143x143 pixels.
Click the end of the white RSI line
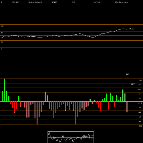pos(127,29)
